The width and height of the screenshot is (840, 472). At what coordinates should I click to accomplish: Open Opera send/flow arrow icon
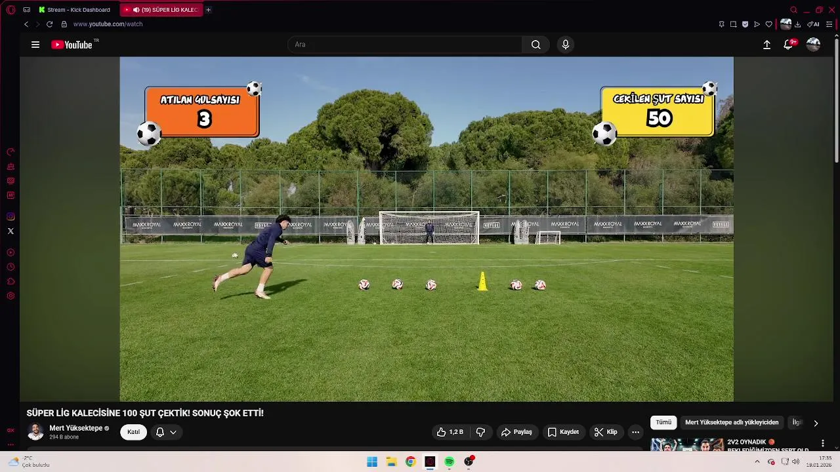point(757,24)
